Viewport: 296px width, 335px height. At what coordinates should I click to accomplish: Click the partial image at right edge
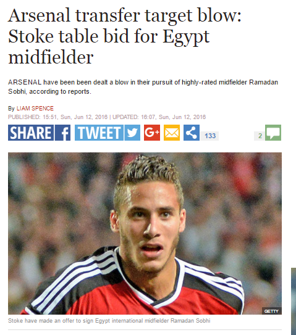[x=294, y=301]
